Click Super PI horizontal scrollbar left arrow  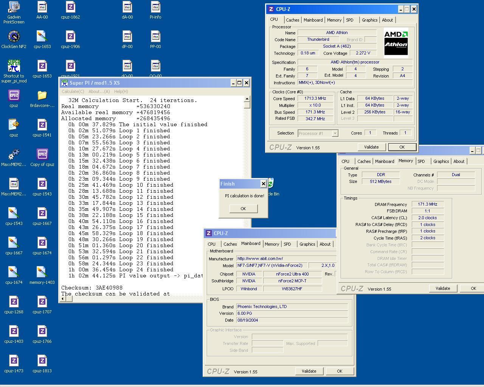point(63,299)
